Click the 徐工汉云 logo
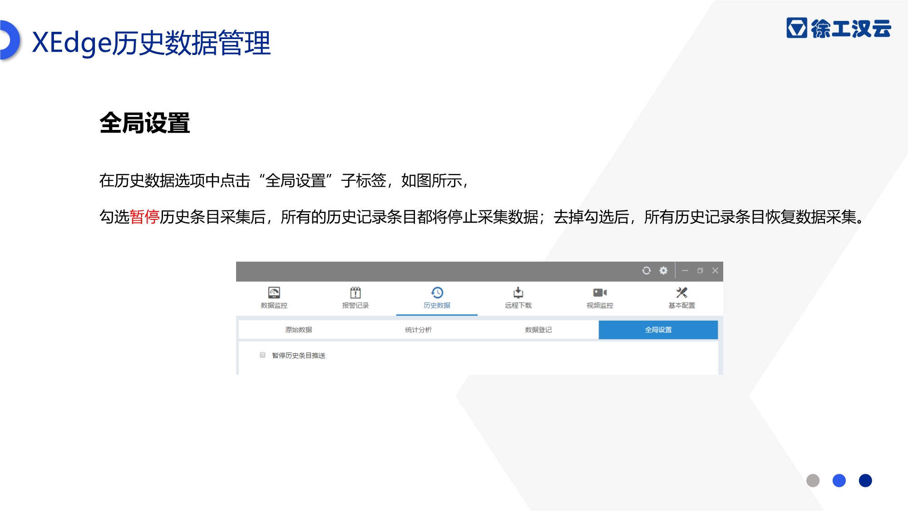 coord(839,28)
